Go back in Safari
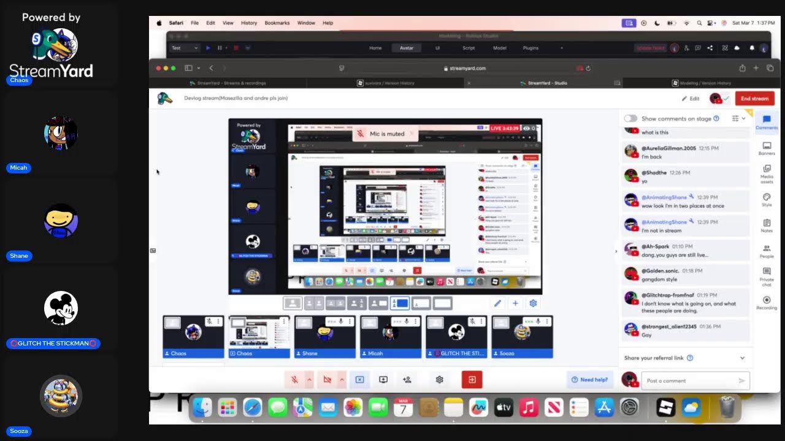This screenshot has height=441, width=785. pos(211,68)
